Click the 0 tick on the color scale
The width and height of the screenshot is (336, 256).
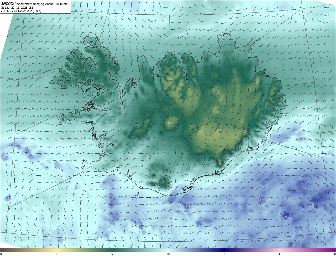tap(1, 254)
